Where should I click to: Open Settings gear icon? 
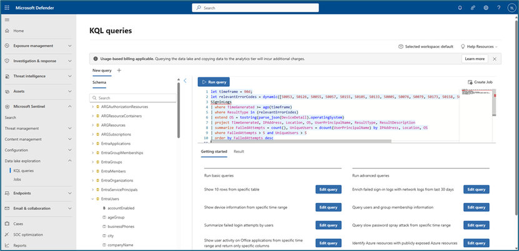(486, 7)
